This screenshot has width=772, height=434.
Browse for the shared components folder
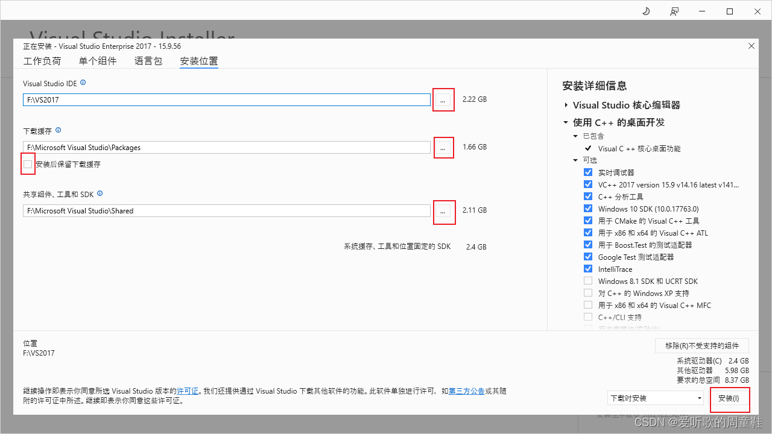pos(444,212)
